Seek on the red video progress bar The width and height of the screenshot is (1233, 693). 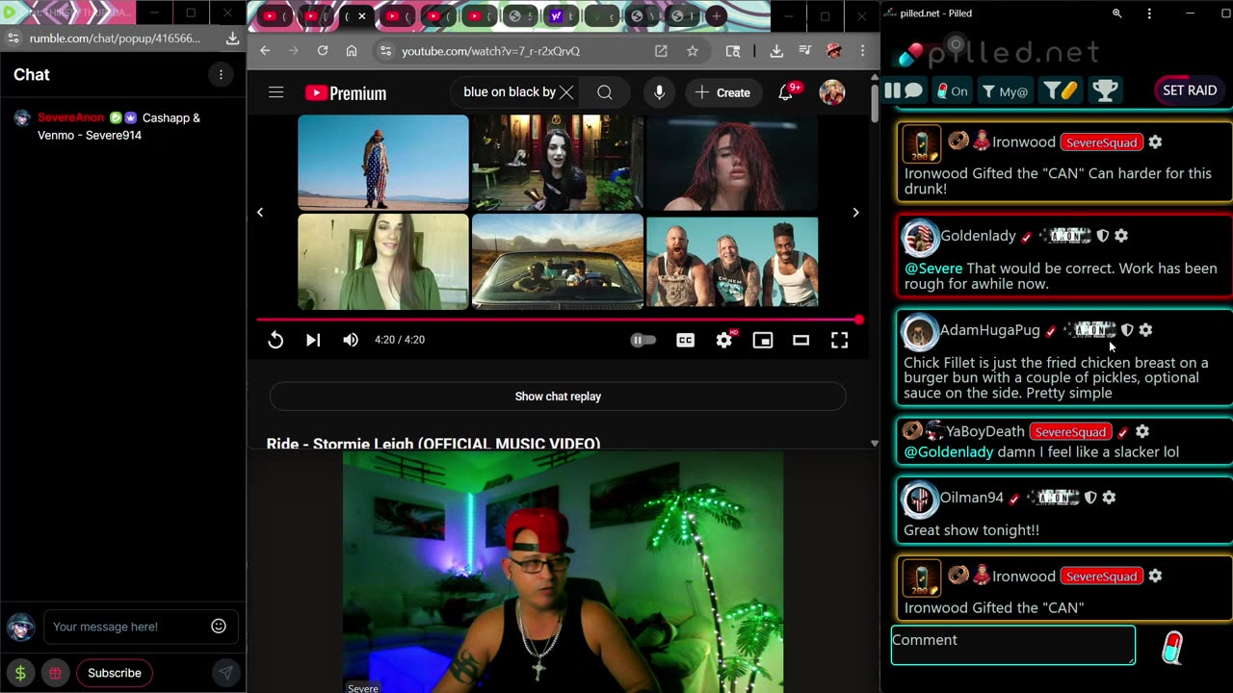tap(557, 320)
